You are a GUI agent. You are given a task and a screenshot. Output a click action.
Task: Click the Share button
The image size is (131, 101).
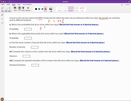(x=127, y=5)
